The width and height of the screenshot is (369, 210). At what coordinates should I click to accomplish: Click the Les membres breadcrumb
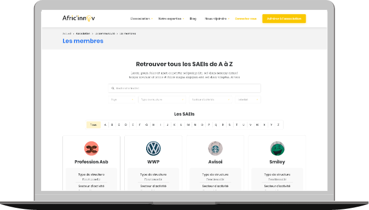[128, 33]
